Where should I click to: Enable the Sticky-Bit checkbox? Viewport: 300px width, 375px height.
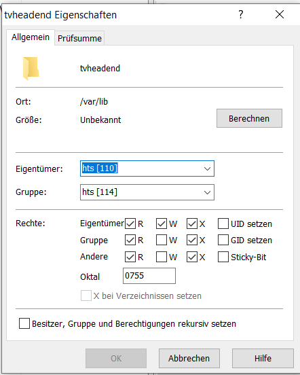223,257
